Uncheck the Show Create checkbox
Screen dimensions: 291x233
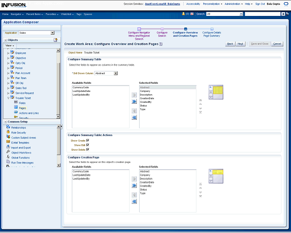point(87,141)
